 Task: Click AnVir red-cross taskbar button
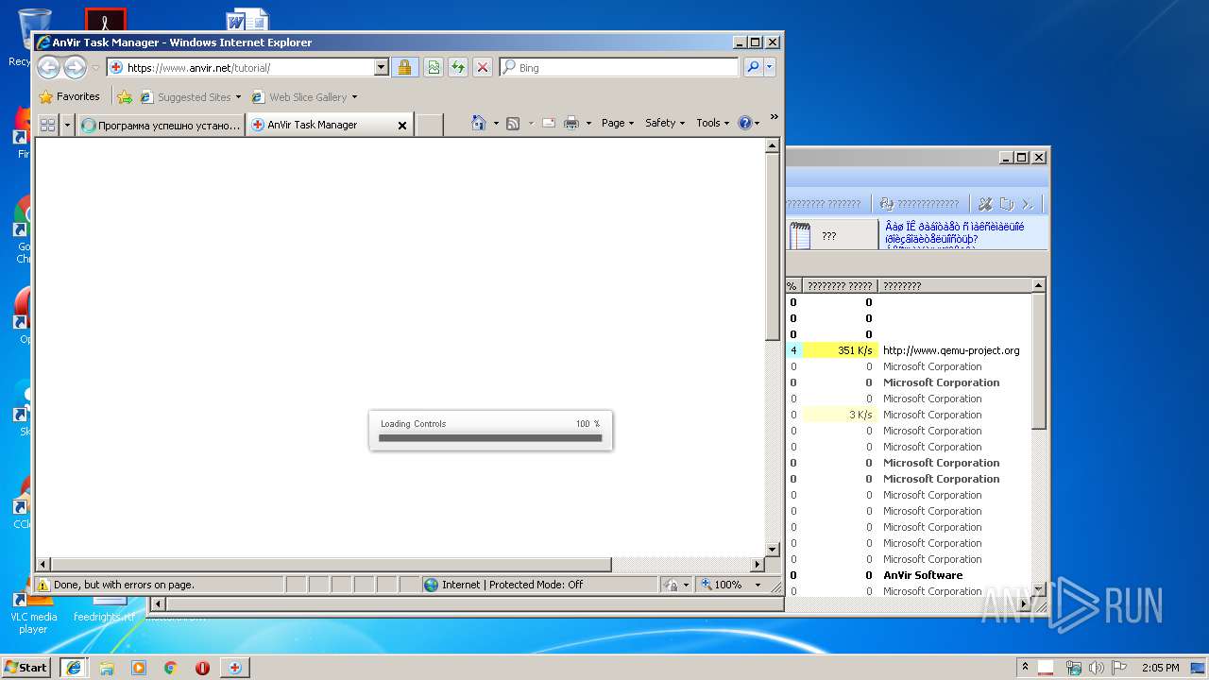pos(234,667)
